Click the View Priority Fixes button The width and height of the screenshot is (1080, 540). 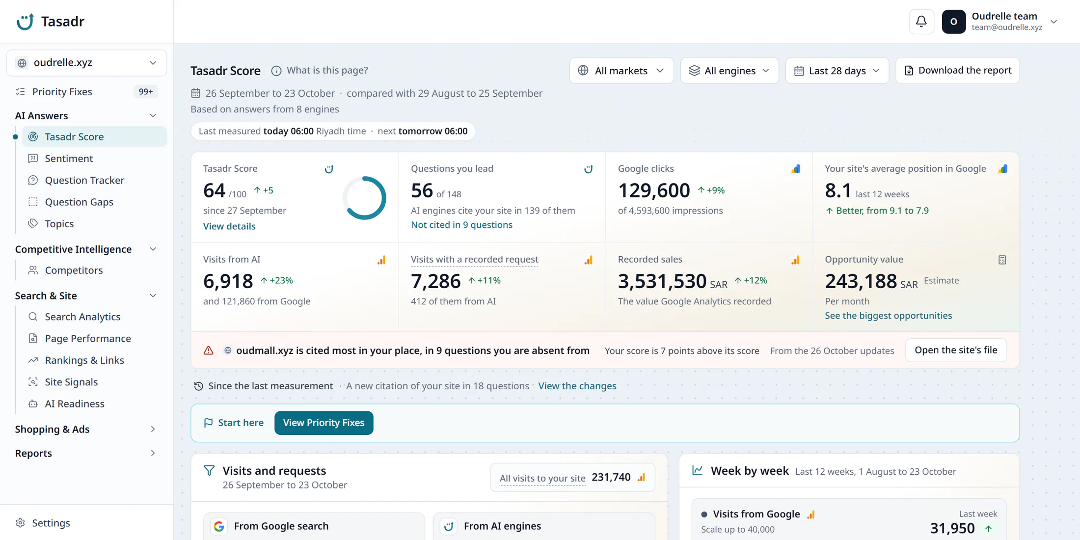coord(324,423)
